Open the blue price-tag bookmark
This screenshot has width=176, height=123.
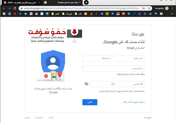(x=156, y=14)
